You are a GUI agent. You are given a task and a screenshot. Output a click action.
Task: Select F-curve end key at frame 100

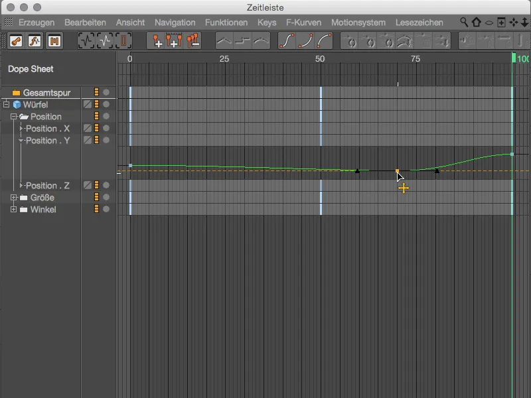click(512, 154)
